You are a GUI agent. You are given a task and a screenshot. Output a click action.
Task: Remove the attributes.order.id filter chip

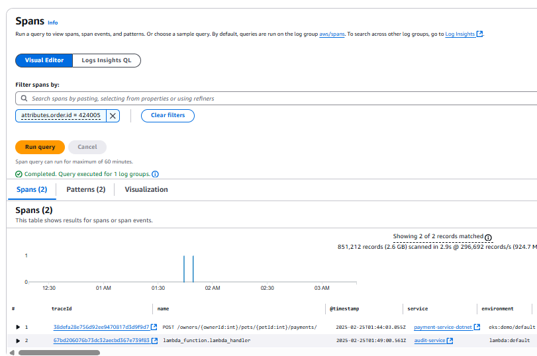pyautogui.click(x=113, y=116)
